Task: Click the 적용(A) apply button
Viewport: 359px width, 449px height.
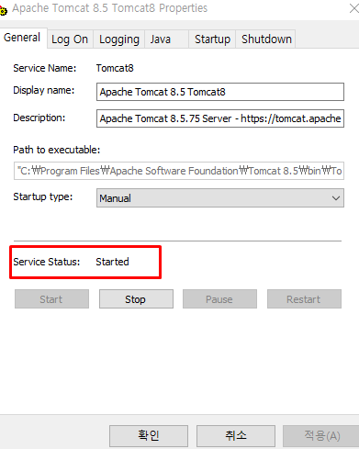Action: click(321, 435)
